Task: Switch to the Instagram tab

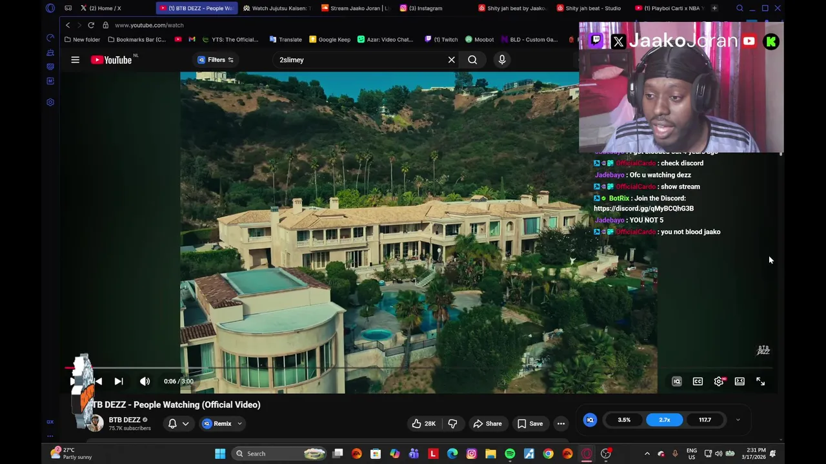Action: [425, 8]
